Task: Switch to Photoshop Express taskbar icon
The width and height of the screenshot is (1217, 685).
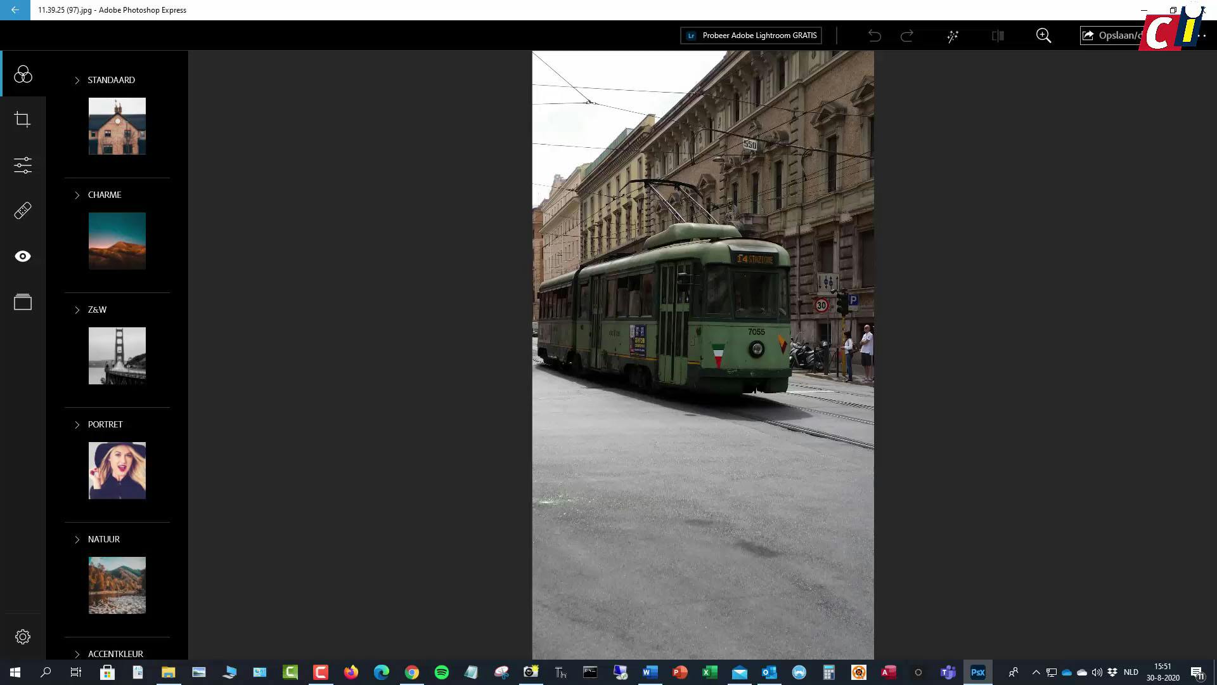Action: (977, 672)
